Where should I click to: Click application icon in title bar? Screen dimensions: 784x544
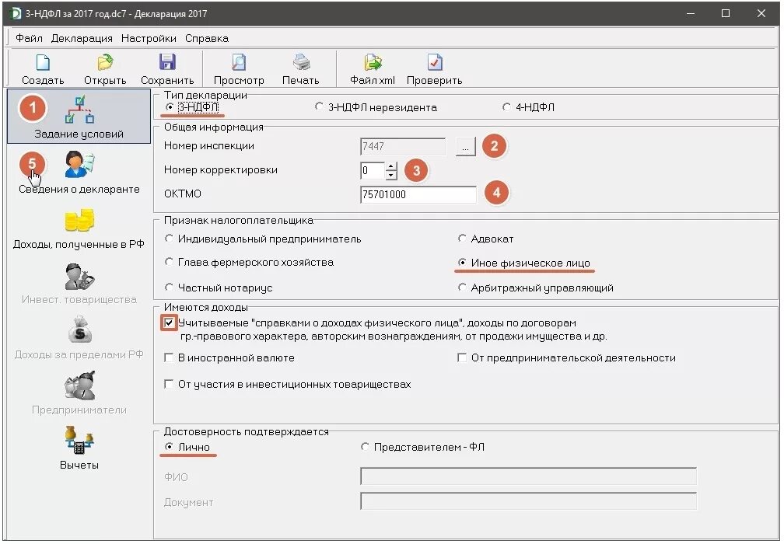tap(16, 13)
